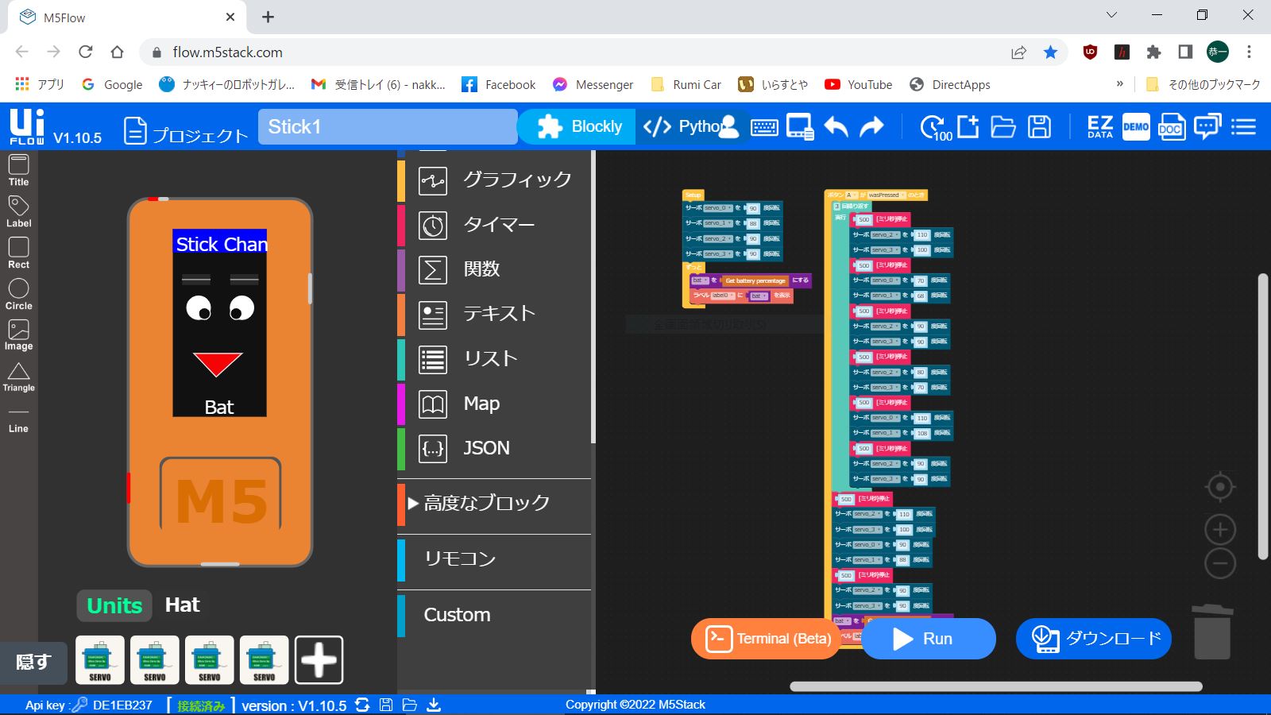Click the trash can on workspace
The image size is (1271, 715).
coord(1212,632)
